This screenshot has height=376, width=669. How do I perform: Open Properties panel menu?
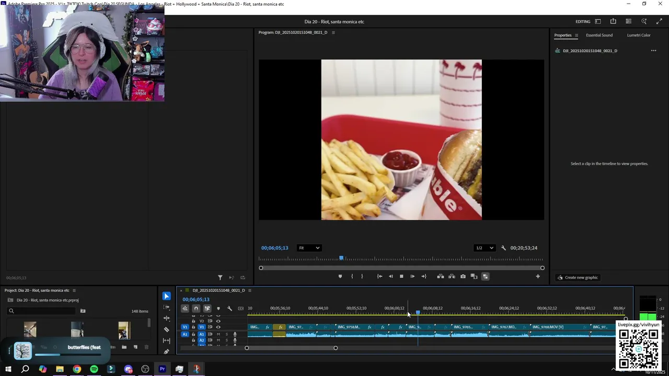point(576,35)
